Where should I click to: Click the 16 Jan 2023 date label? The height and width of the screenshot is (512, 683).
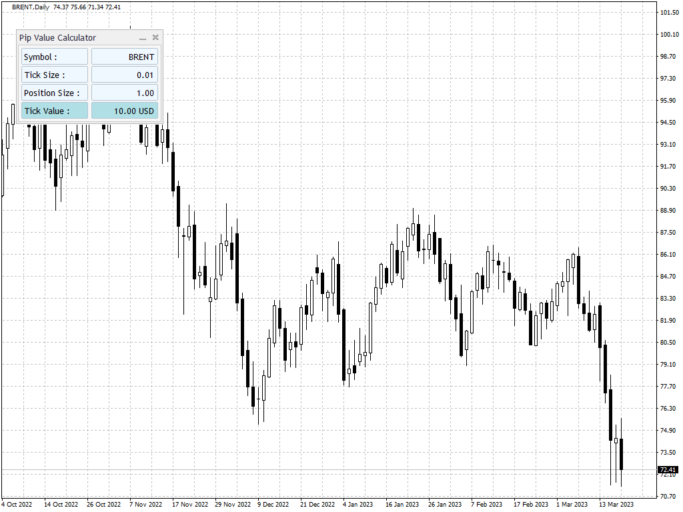pyautogui.click(x=402, y=504)
